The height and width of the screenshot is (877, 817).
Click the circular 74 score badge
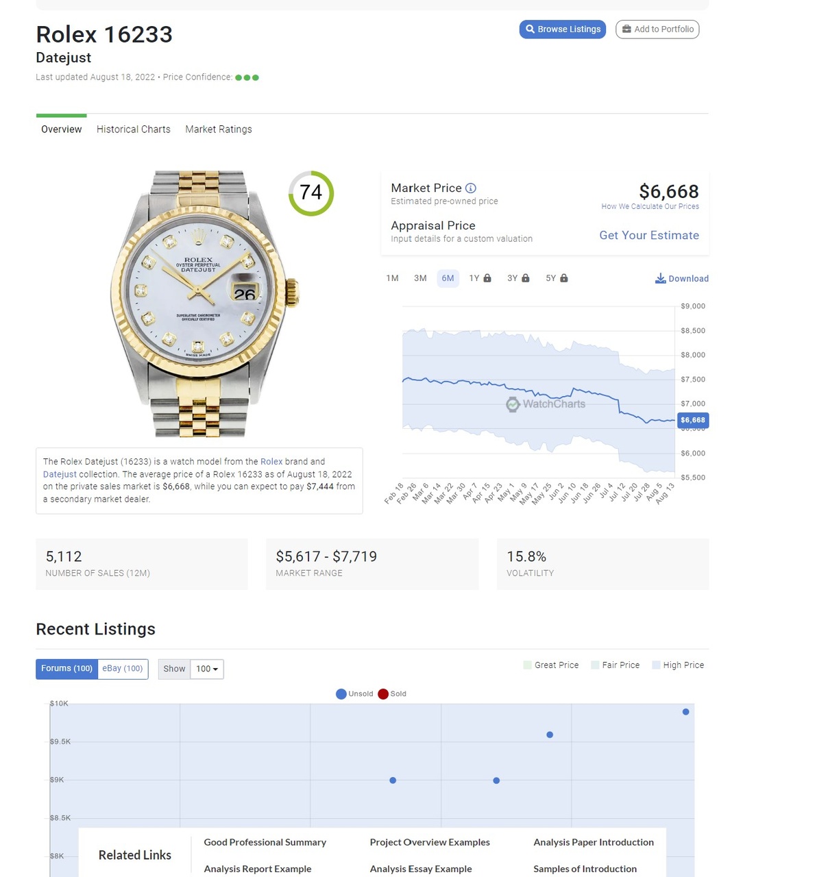pyautogui.click(x=311, y=193)
